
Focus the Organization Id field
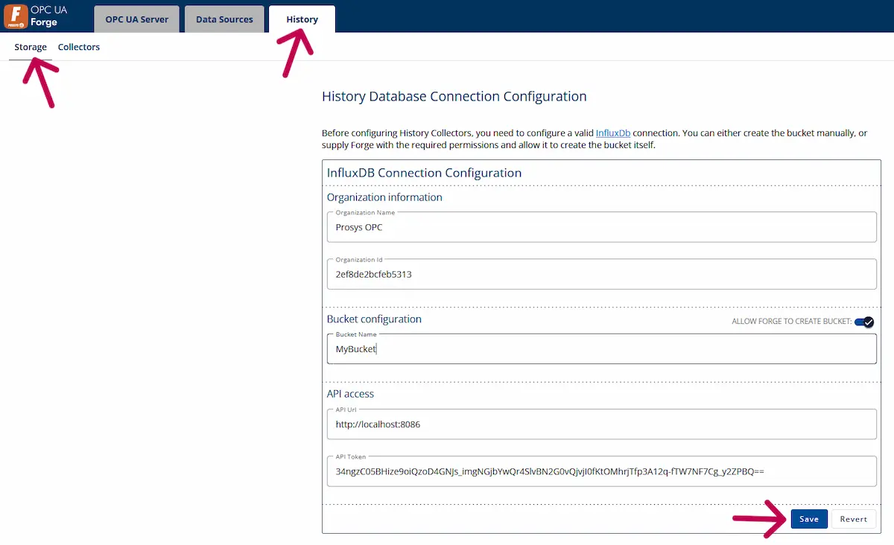601,274
